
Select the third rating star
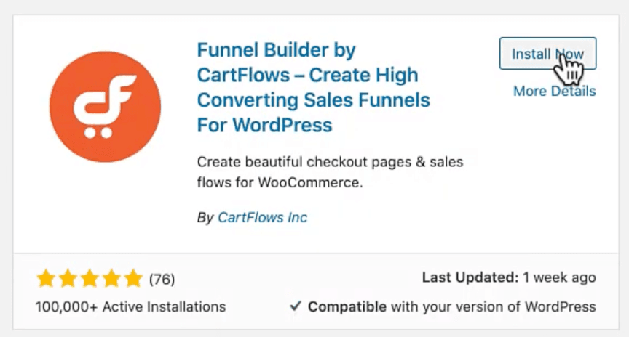coord(90,278)
